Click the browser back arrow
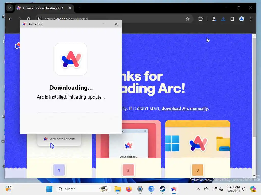 (10, 19)
